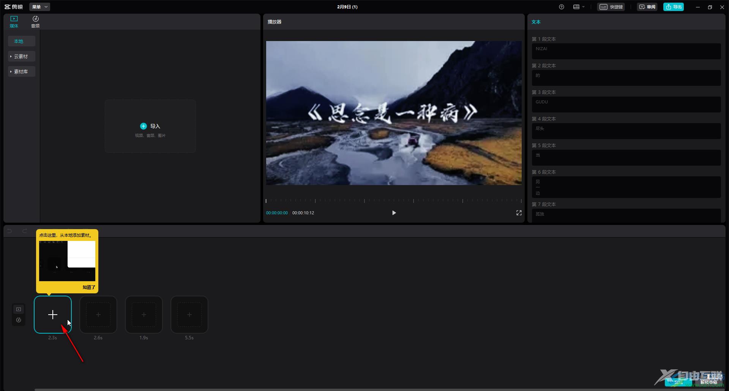Click the 审阅 review button

647,7
